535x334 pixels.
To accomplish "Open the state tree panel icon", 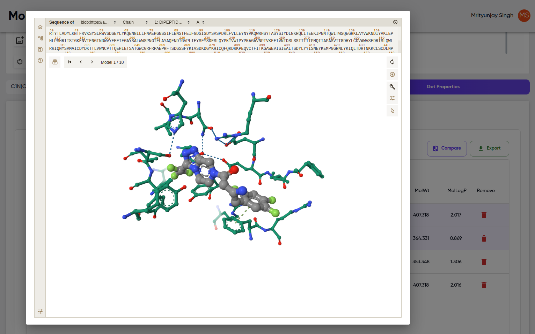I will (40, 38).
